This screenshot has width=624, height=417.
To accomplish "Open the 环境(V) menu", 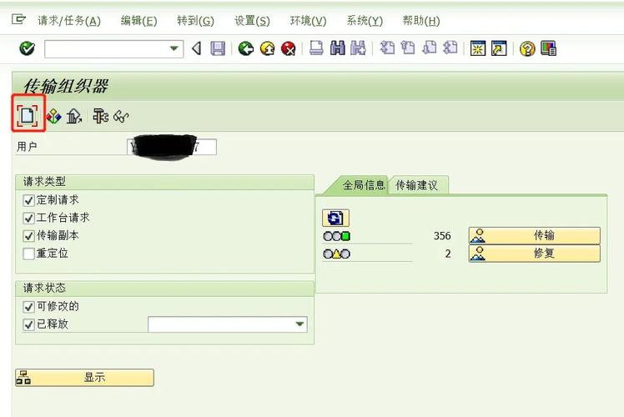I will point(308,21).
